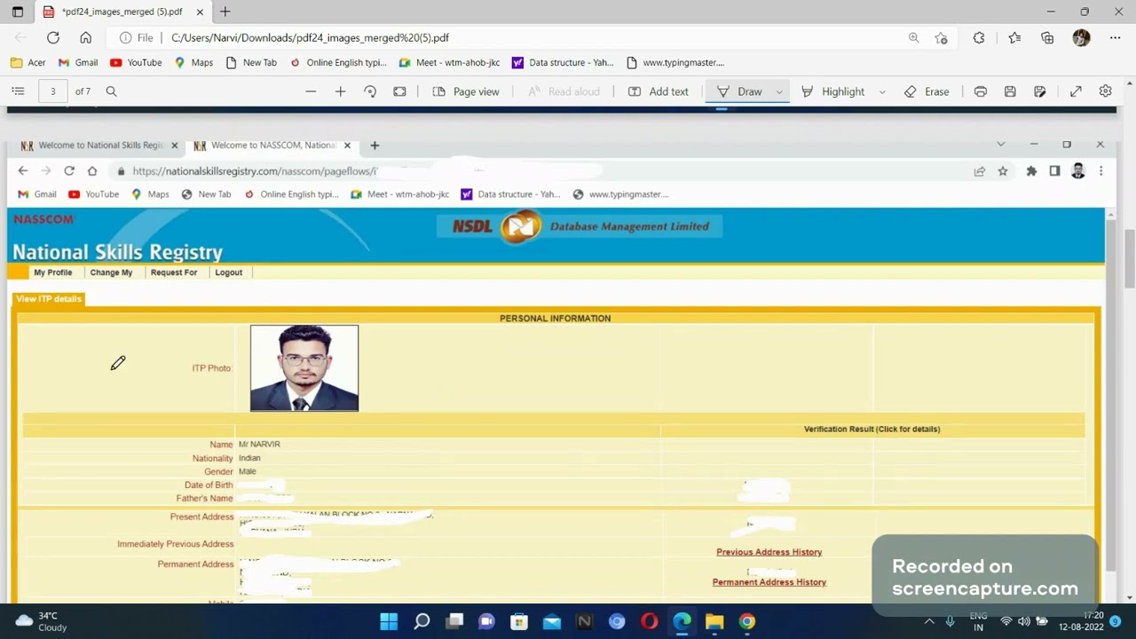This screenshot has height=639, width=1136.
Task: Open the Page view options
Action: 466,91
